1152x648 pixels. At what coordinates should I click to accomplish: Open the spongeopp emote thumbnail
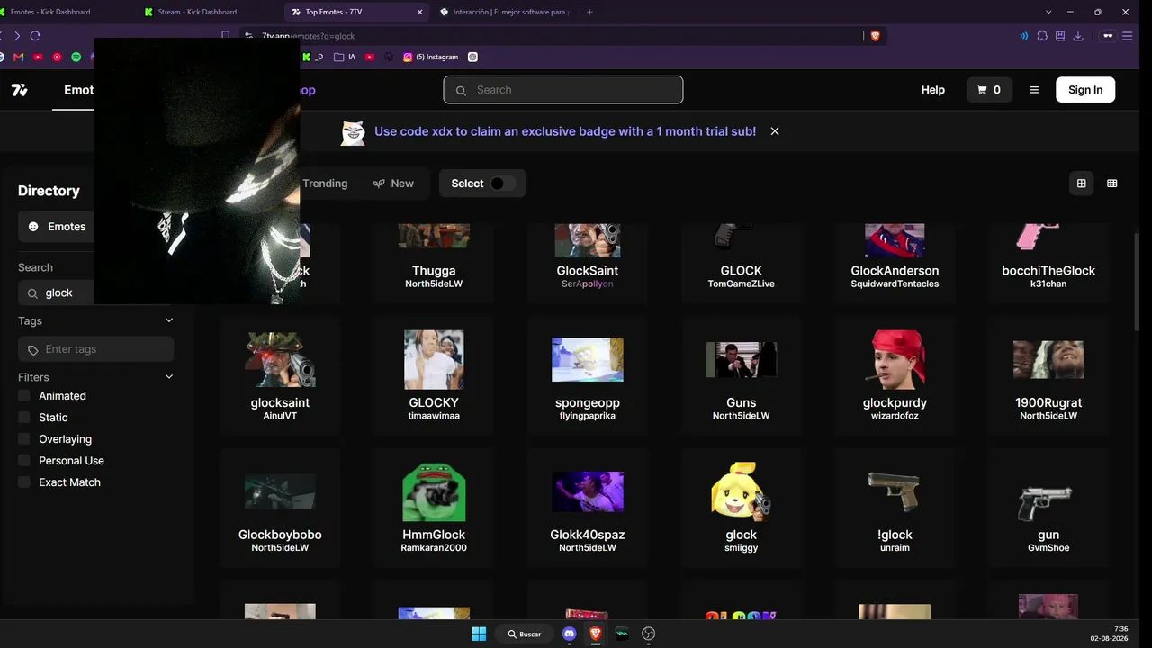pos(588,360)
